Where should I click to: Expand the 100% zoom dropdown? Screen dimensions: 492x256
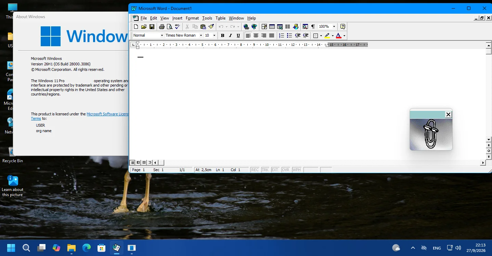pos(334,27)
